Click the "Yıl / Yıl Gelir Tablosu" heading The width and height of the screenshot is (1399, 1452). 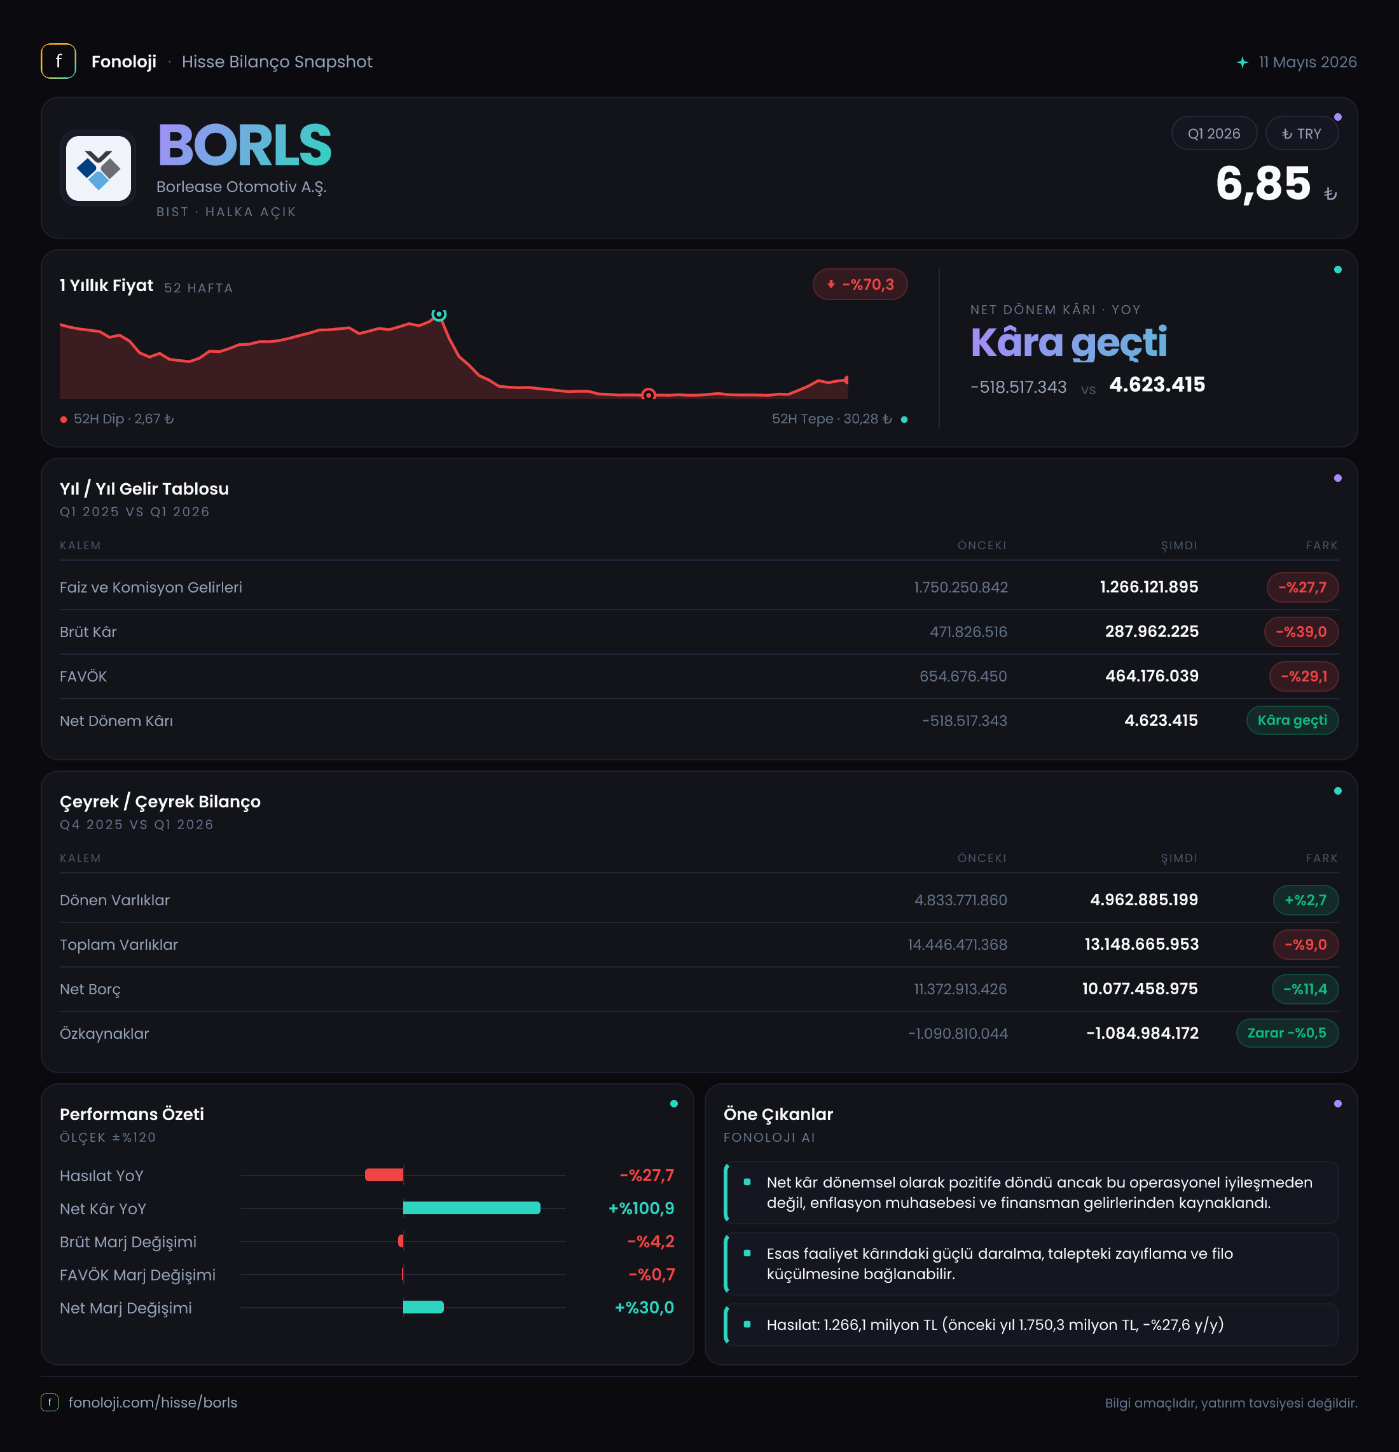coord(144,489)
